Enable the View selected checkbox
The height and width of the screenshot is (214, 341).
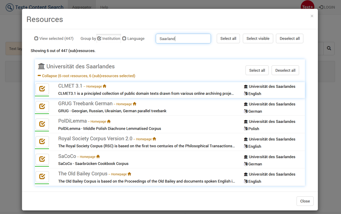(x=36, y=38)
